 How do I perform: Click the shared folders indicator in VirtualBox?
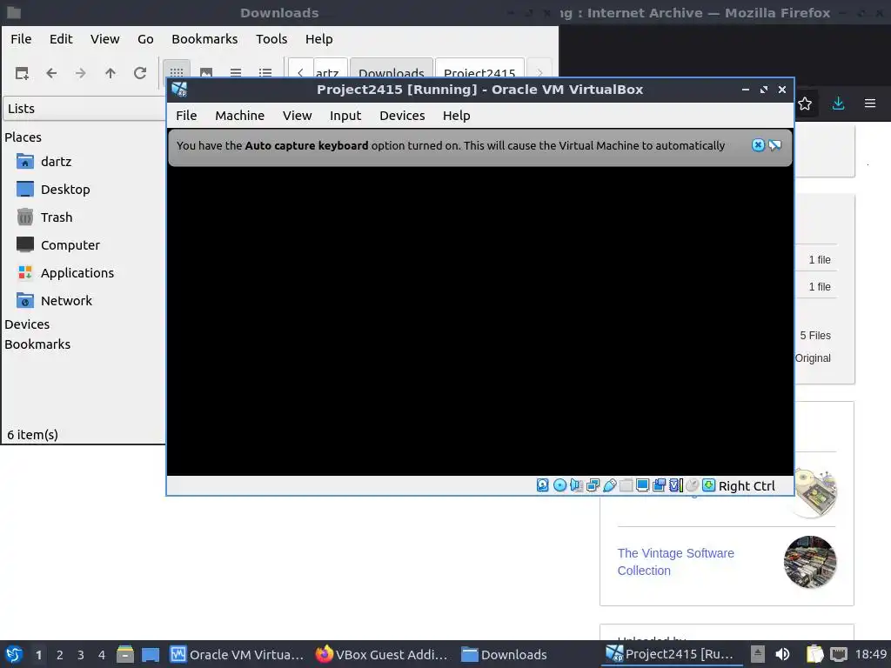click(x=626, y=485)
